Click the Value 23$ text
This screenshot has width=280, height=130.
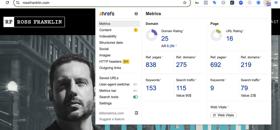(x=248, y=95)
